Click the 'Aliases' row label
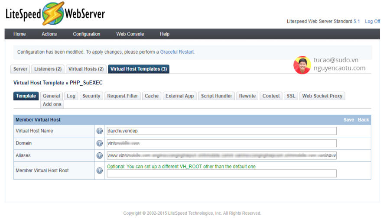The width and height of the screenshot is (390, 219). [23, 155]
